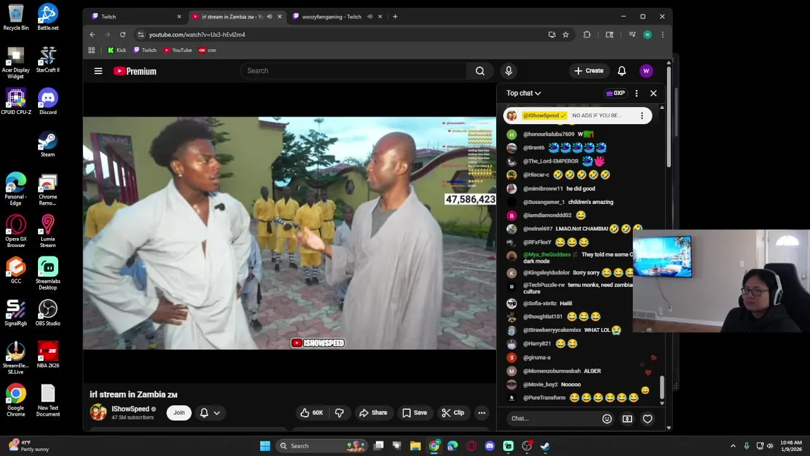The width and height of the screenshot is (810, 456).
Task: Open Windows Start menu
Action: (x=265, y=446)
